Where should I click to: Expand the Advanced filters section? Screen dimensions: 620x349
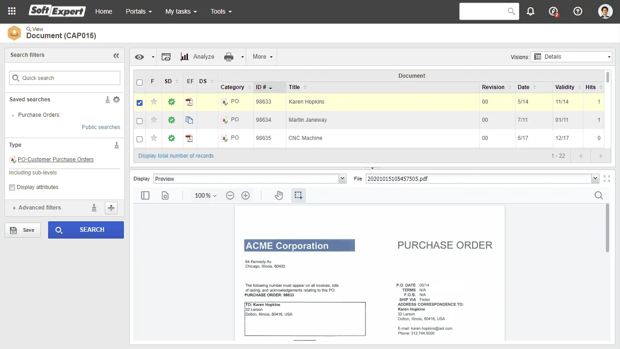(39, 208)
